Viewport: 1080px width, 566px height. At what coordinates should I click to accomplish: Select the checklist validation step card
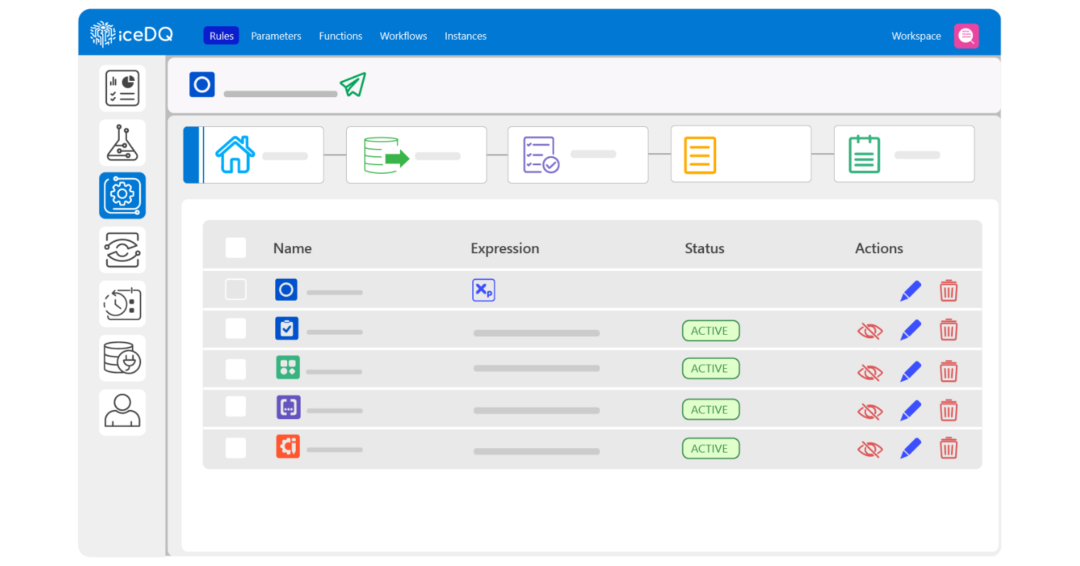pos(578,155)
